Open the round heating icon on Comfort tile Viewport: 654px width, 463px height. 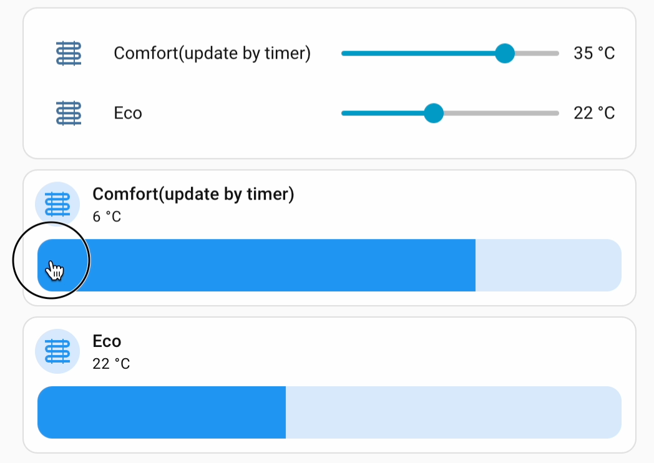tap(57, 205)
